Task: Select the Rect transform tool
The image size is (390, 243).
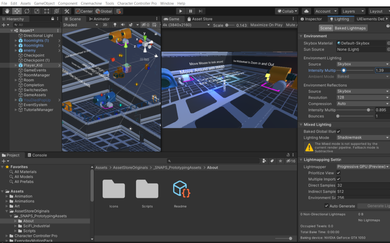Action: 46,11
